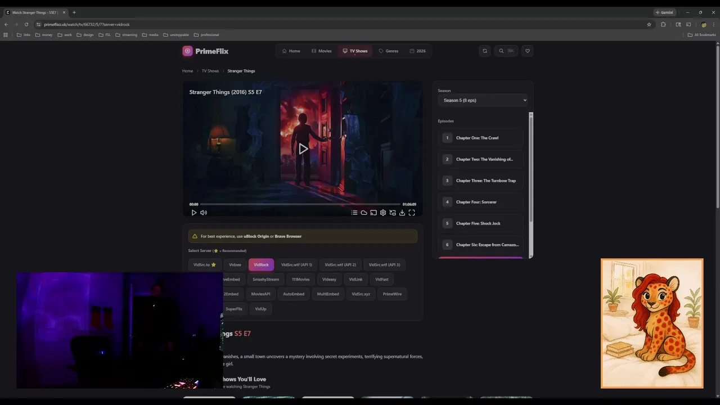Go to the Home nav tab
The image size is (720, 405).
click(291, 51)
